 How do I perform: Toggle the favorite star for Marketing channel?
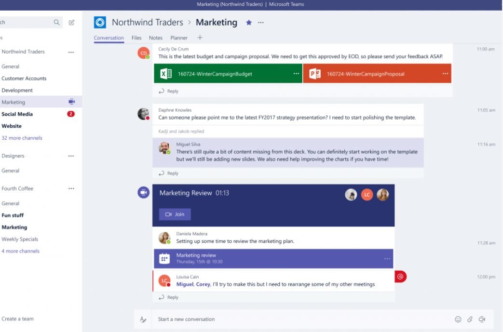tap(249, 23)
